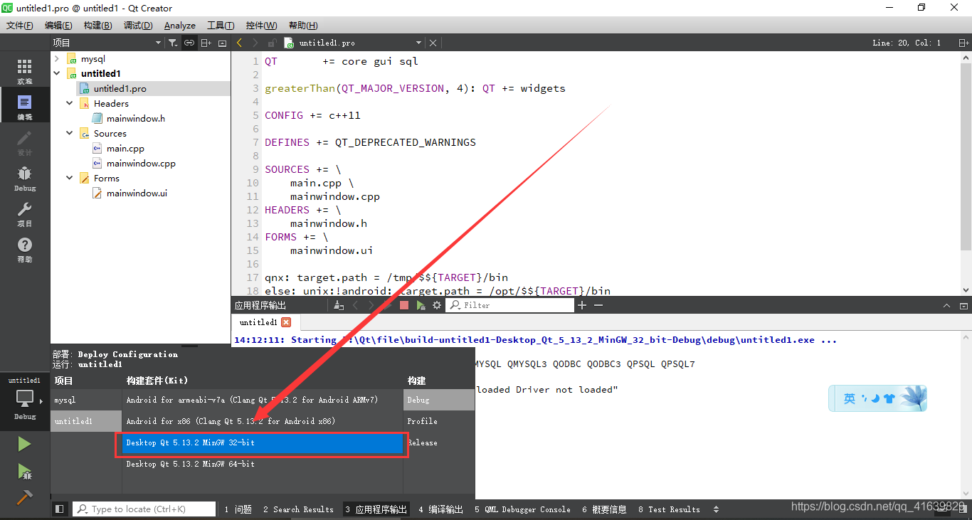Image resolution: width=972 pixels, height=520 pixels.
Task: Switch to Edit (编辑) mode
Action: [25, 107]
